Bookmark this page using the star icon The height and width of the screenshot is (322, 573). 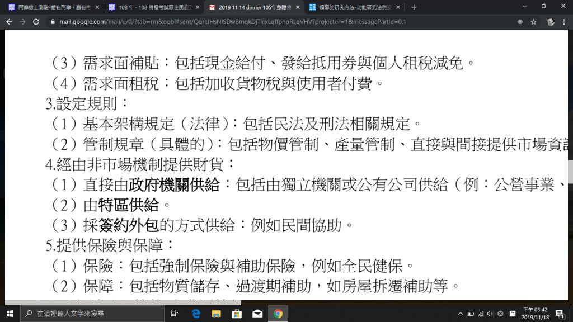(x=534, y=21)
